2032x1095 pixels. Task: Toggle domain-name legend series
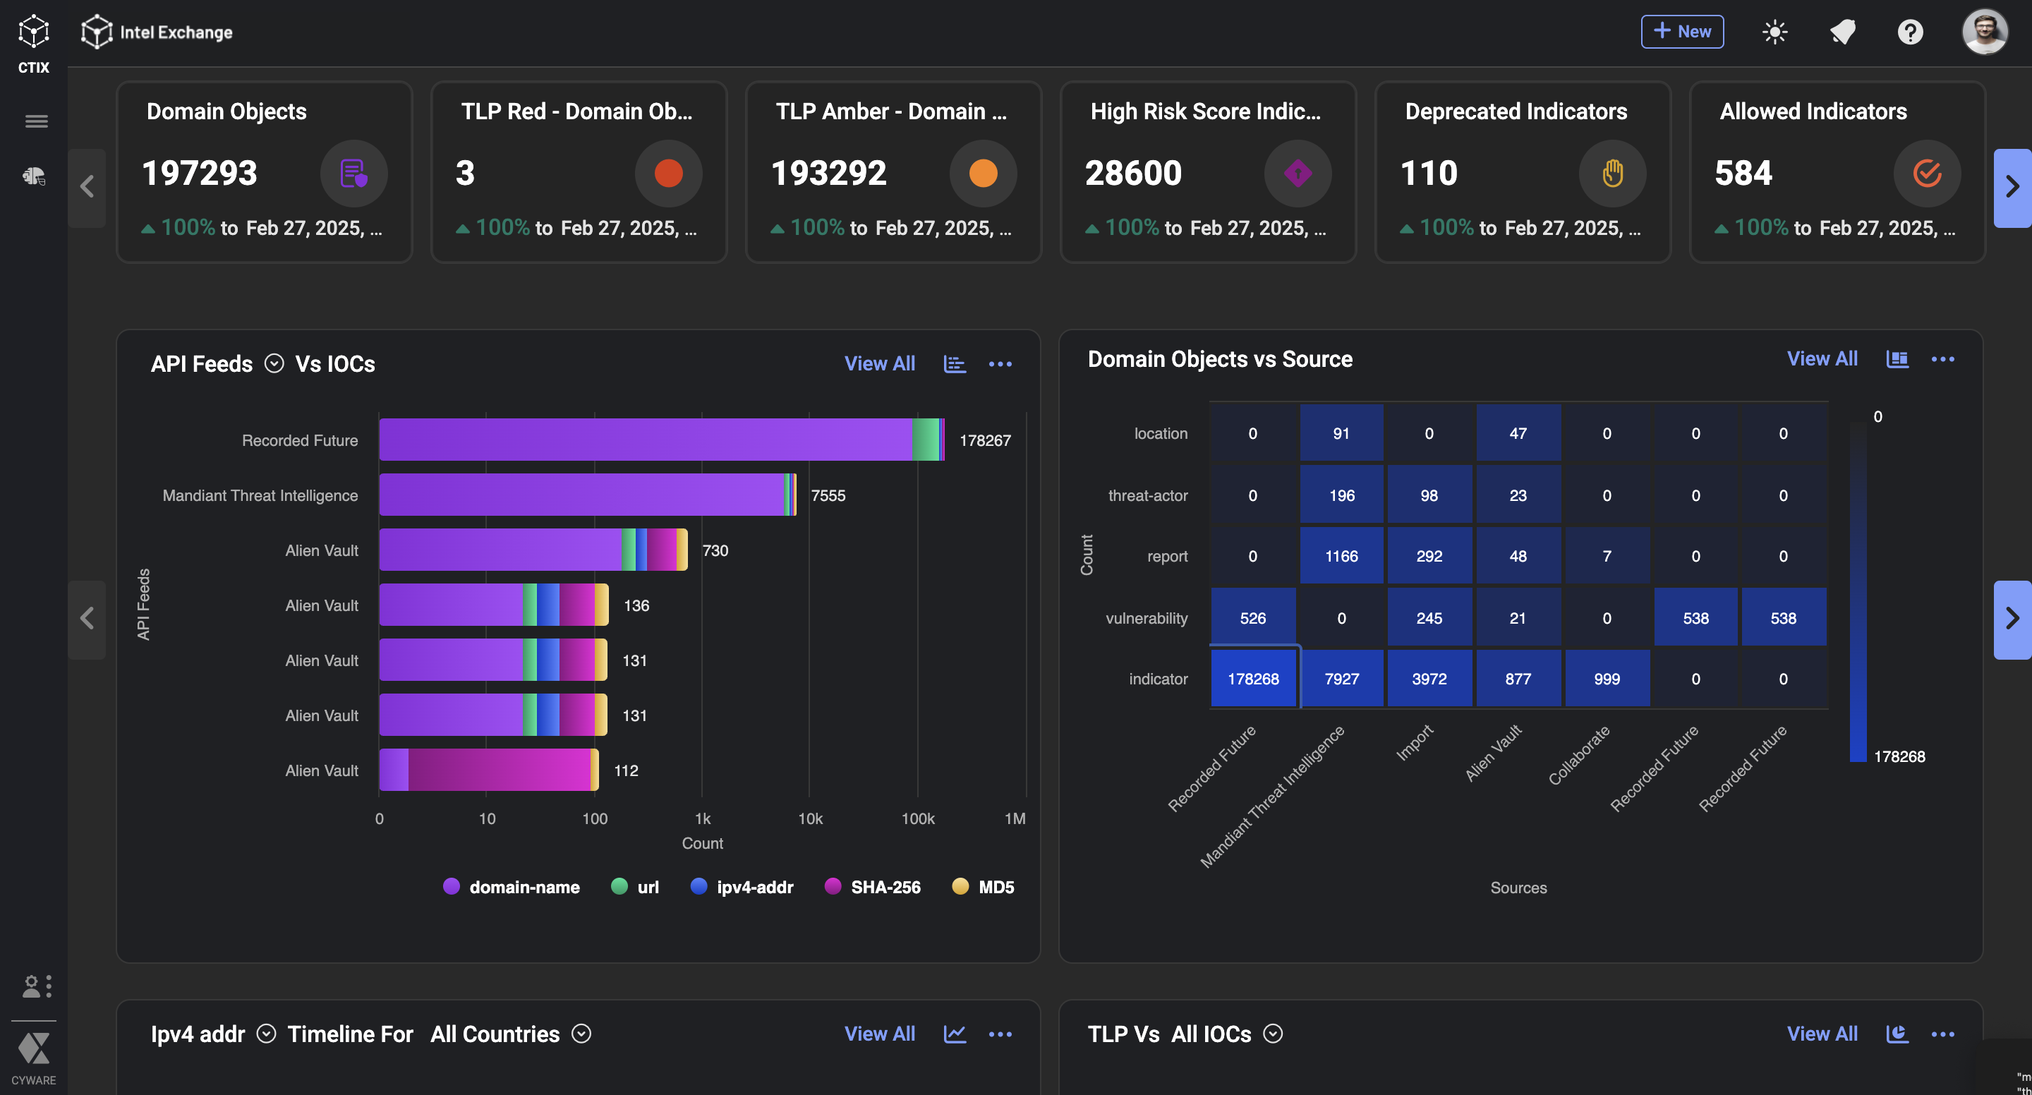524,887
